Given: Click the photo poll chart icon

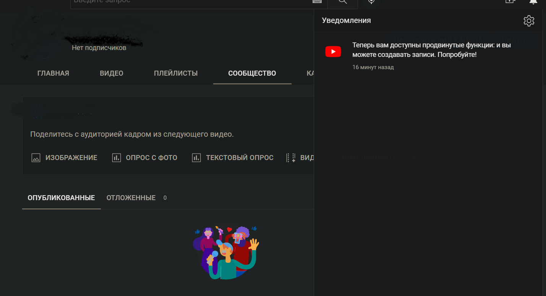Looking at the screenshot, I should 117,158.
